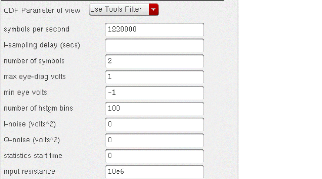Click the number of symbols label

[34, 61]
